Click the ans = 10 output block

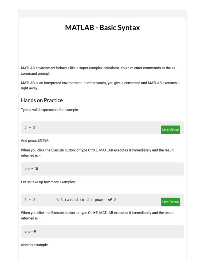[102, 169]
